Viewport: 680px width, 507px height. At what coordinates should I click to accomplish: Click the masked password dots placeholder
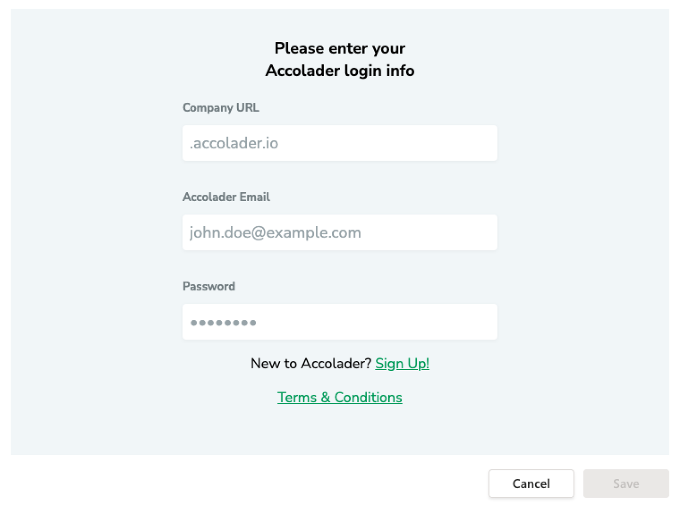pyautogui.click(x=223, y=322)
